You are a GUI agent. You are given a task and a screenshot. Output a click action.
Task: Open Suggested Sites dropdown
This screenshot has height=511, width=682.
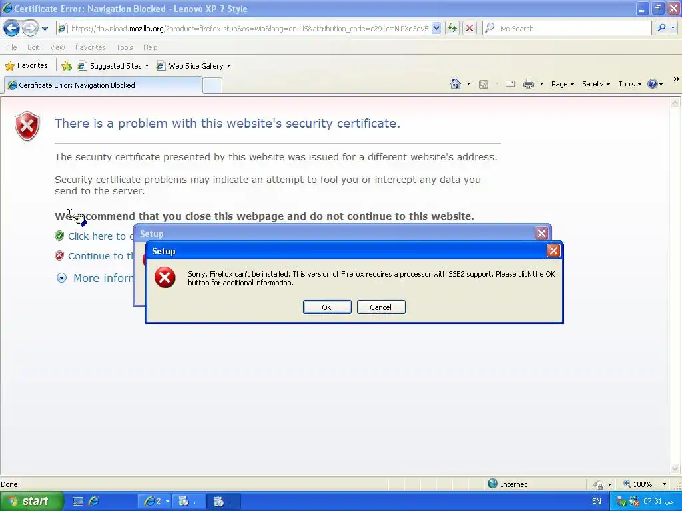pyautogui.click(x=113, y=66)
